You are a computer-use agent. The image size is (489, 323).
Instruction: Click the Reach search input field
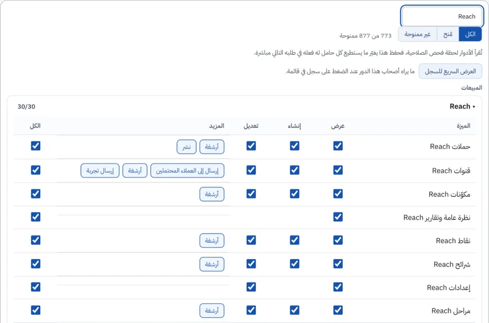tap(442, 16)
